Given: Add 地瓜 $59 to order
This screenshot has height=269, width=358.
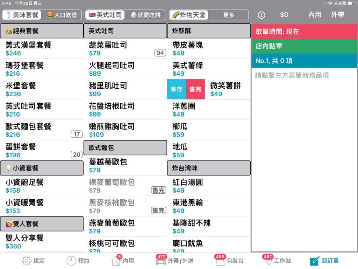Looking at the screenshot, I should [209, 151].
